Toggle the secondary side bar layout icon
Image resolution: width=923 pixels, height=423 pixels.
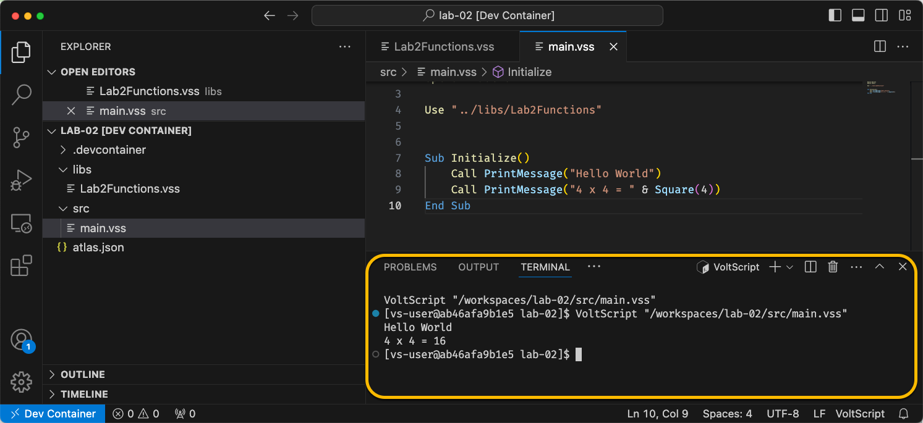[x=882, y=15]
